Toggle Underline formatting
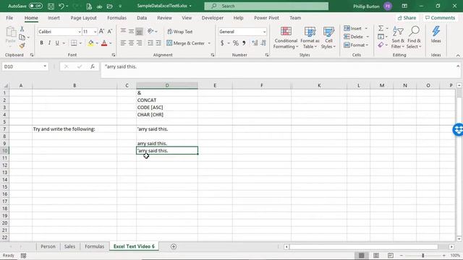This screenshot has height=260, width=463. coord(57,43)
